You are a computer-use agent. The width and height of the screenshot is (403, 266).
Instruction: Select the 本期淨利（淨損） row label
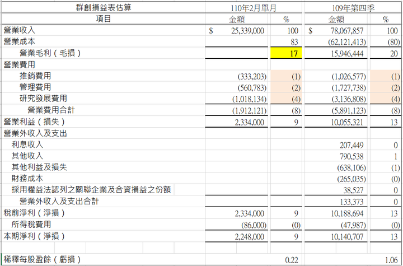coord(34,236)
